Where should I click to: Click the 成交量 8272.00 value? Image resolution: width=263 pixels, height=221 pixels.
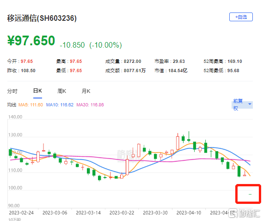click(x=132, y=61)
